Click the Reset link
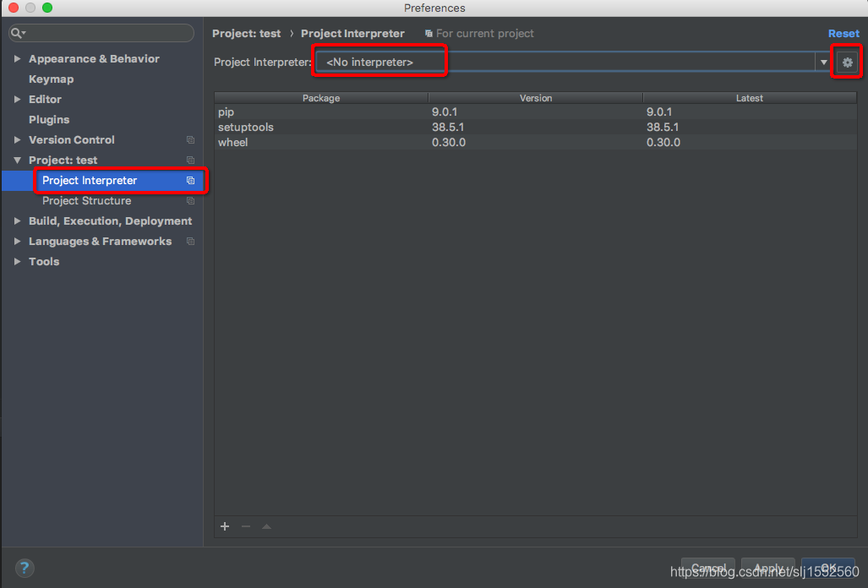The height and width of the screenshot is (588, 868). pyautogui.click(x=843, y=34)
